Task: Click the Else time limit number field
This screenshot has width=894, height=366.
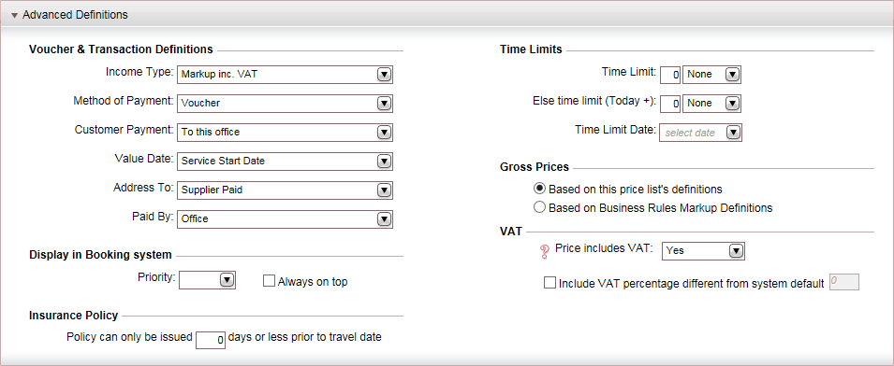Action: coord(670,104)
